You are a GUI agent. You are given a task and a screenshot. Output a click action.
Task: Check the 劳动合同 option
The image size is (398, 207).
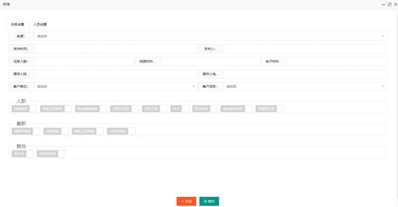point(213,109)
